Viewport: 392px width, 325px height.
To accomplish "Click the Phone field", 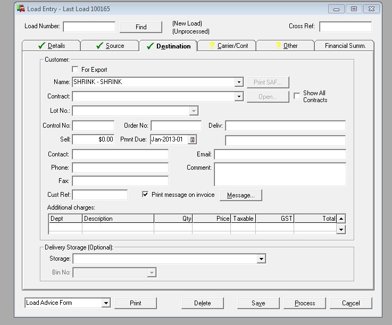I will tap(120, 168).
